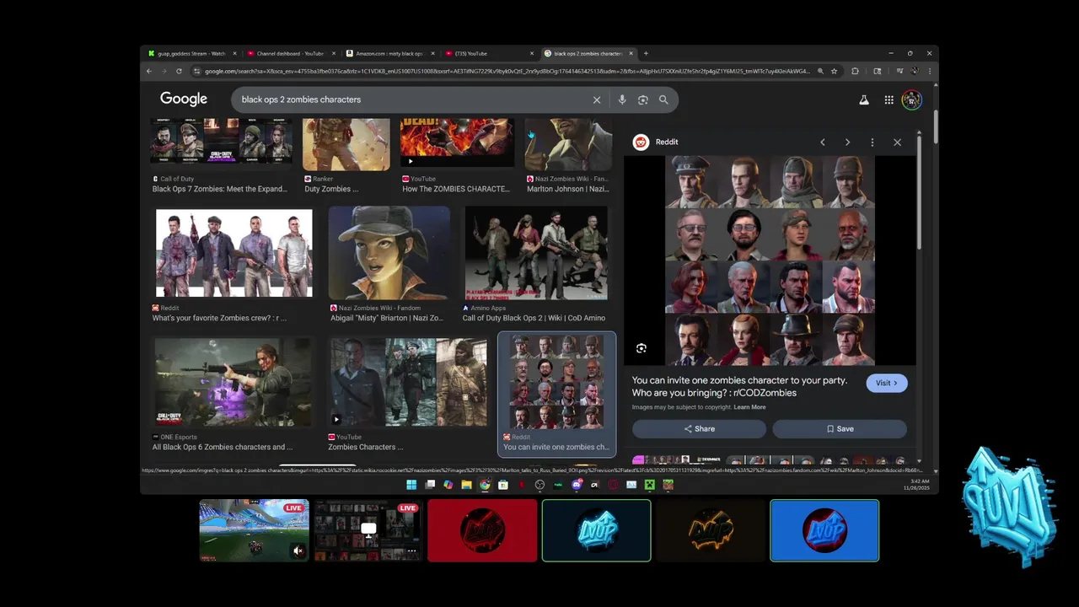This screenshot has width=1079, height=607.
Task: Unmute the Rocket League live stream thumbnail
Action: (298, 551)
